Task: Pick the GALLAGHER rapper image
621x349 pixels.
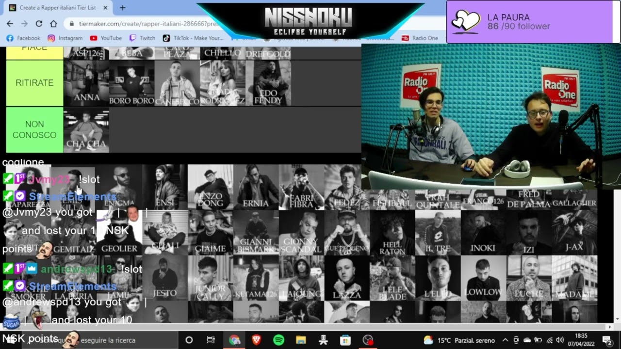Action: click(574, 200)
